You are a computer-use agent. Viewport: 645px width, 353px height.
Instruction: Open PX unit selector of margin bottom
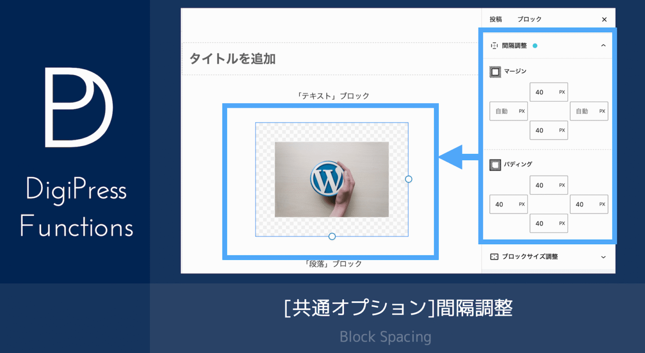pos(562,130)
